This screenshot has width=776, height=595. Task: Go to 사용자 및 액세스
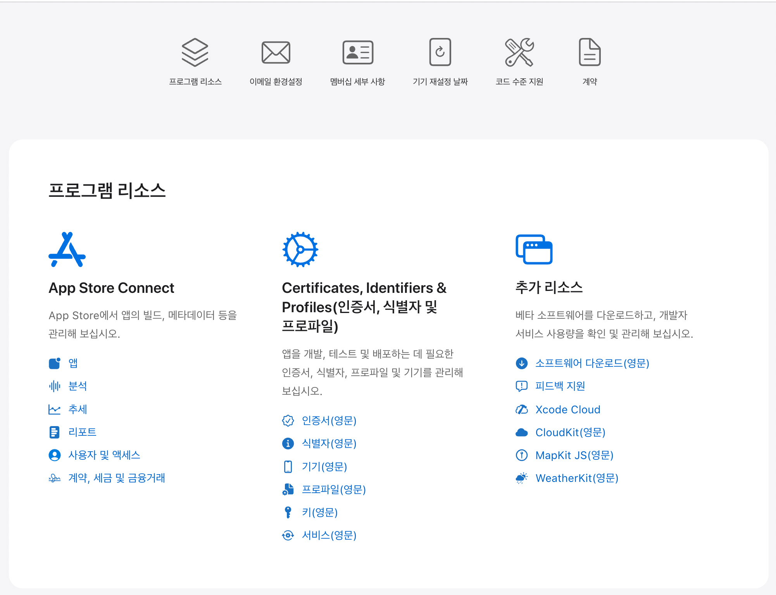(104, 455)
